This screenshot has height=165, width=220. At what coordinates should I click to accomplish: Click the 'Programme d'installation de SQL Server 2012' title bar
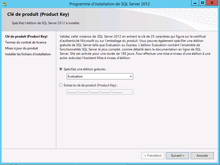coord(110,4)
